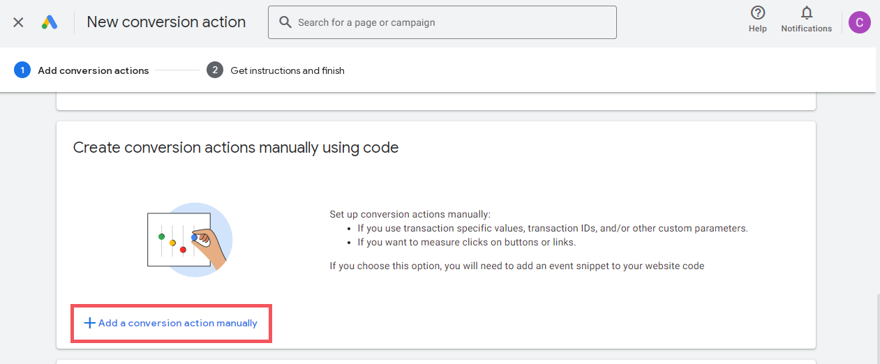Viewport: 880px width, 364px height.
Task: Click the blue plus icon
Action: tap(89, 323)
